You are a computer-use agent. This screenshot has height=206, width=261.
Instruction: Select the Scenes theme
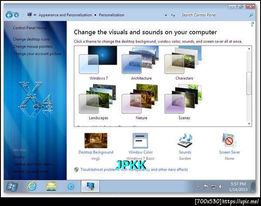point(184,102)
